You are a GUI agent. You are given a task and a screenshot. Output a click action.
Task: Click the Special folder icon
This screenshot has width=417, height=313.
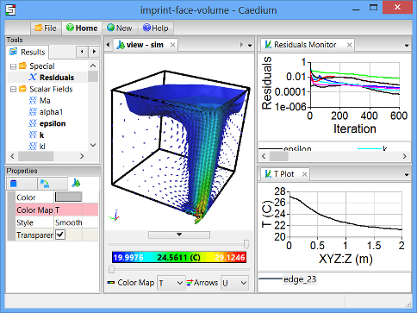point(22,66)
